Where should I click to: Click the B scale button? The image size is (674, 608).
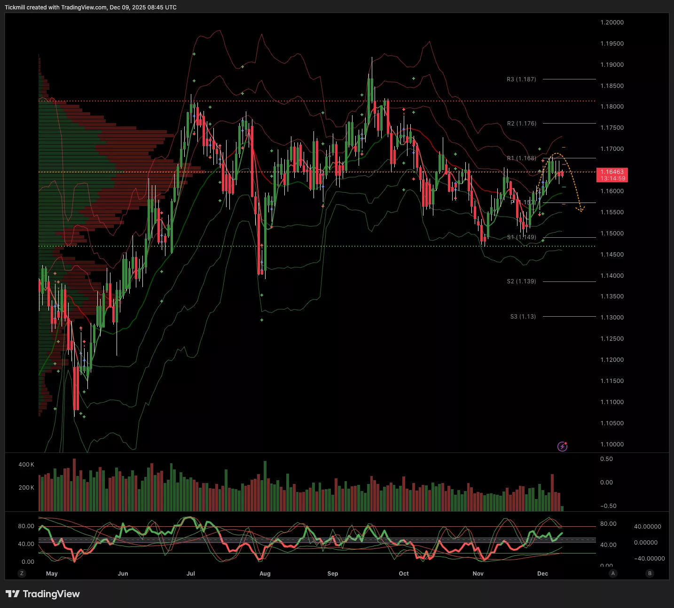pyautogui.click(x=650, y=573)
